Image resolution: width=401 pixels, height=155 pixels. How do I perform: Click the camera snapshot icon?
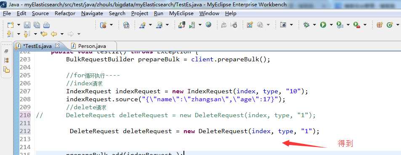(283, 25)
